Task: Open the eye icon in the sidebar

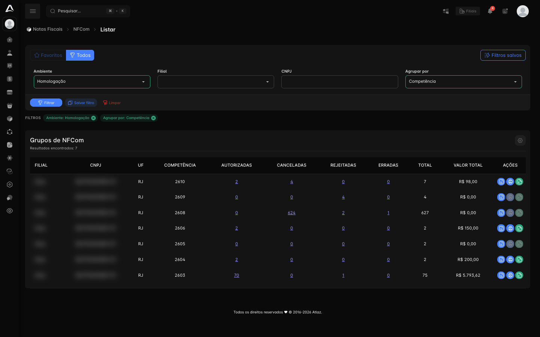Action: point(10,211)
